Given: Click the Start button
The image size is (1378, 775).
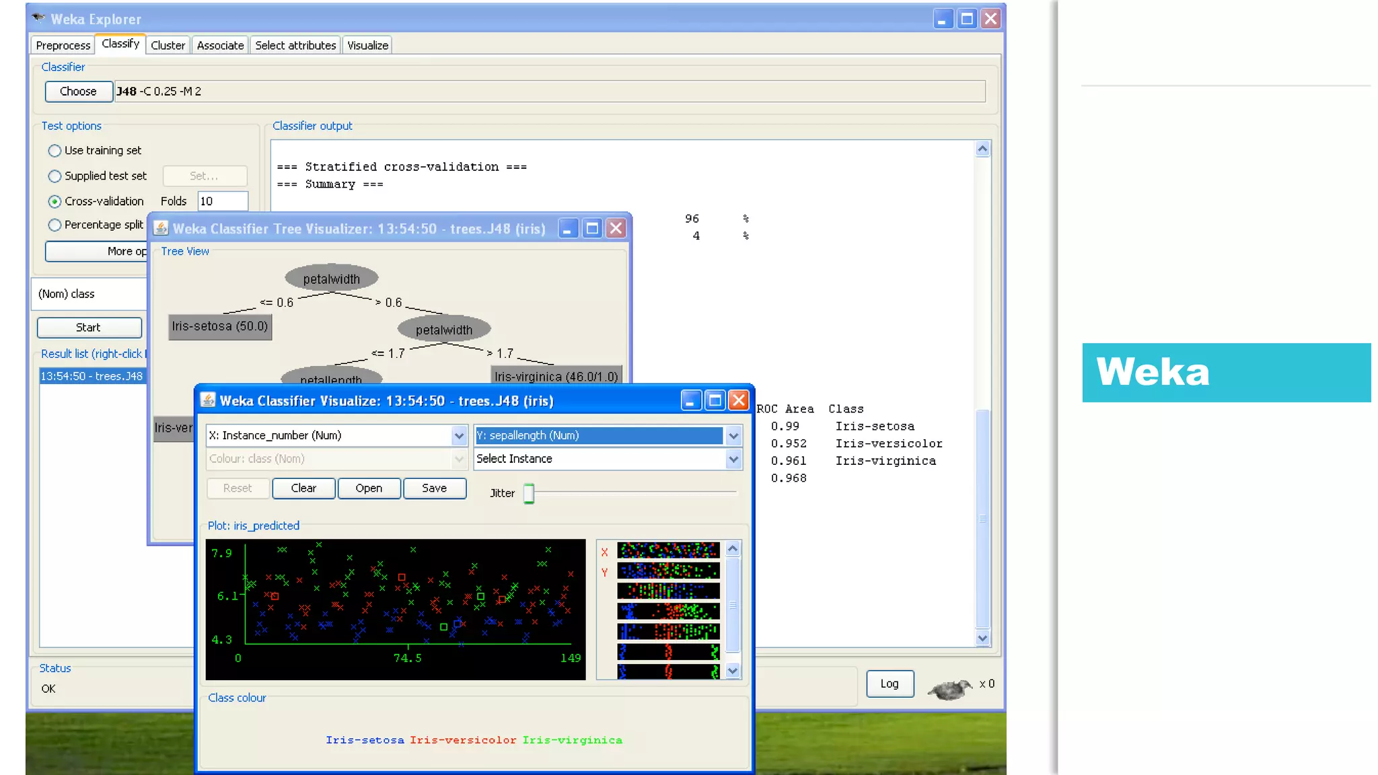Looking at the screenshot, I should click(89, 328).
